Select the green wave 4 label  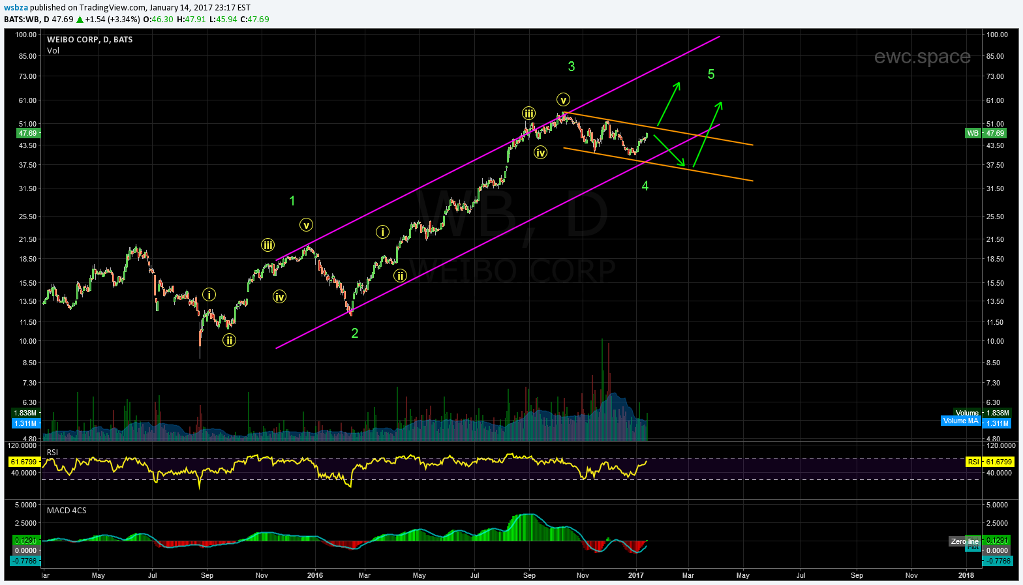point(645,186)
